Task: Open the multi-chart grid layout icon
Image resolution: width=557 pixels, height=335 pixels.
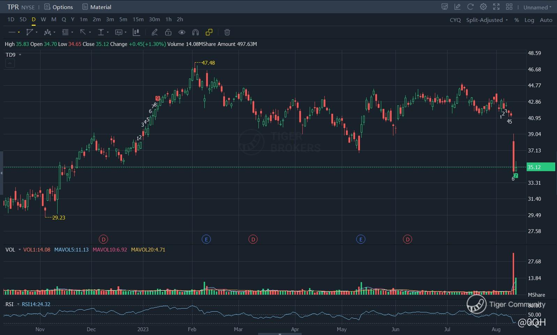Action: click(509, 7)
